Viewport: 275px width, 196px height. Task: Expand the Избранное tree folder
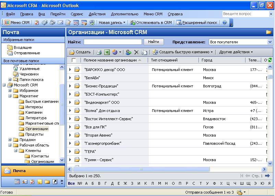pyautogui.click(x=10, y=90)
